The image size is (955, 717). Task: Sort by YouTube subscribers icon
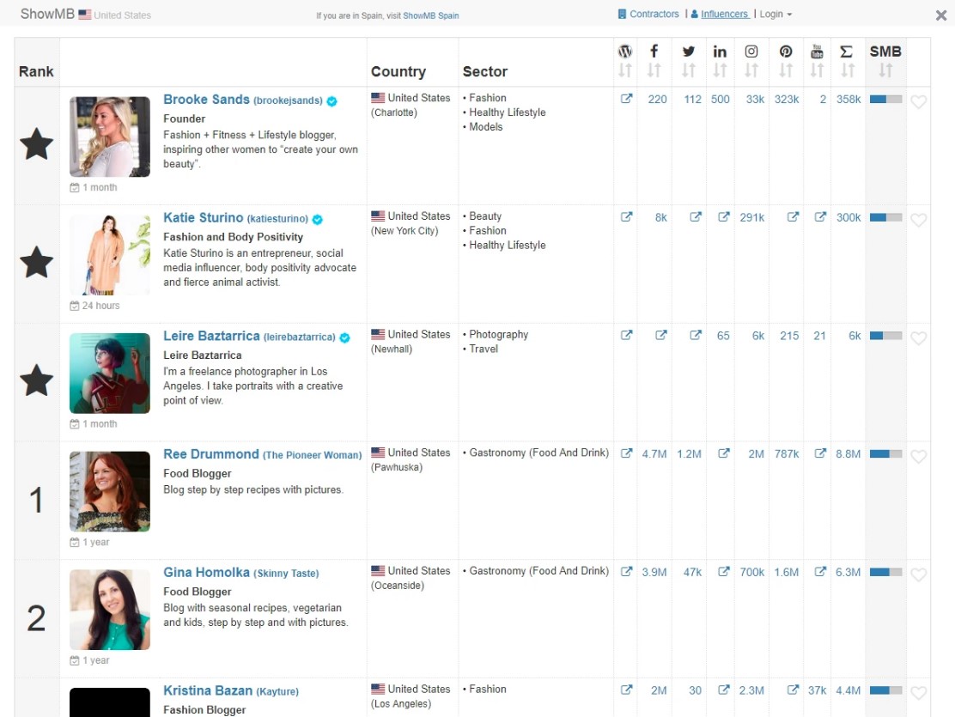[x=817, y=70]
